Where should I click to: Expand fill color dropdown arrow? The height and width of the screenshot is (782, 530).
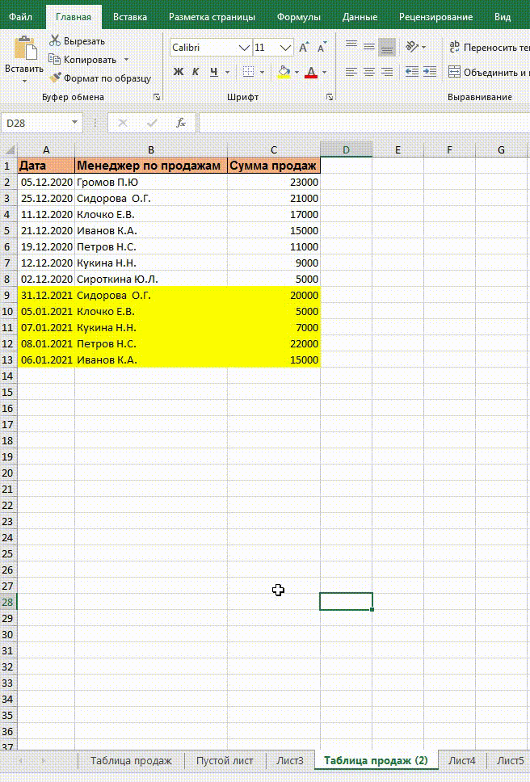[x=297, y=72]
